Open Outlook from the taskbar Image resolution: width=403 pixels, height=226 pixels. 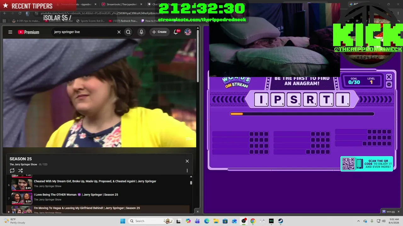point(234,221)
